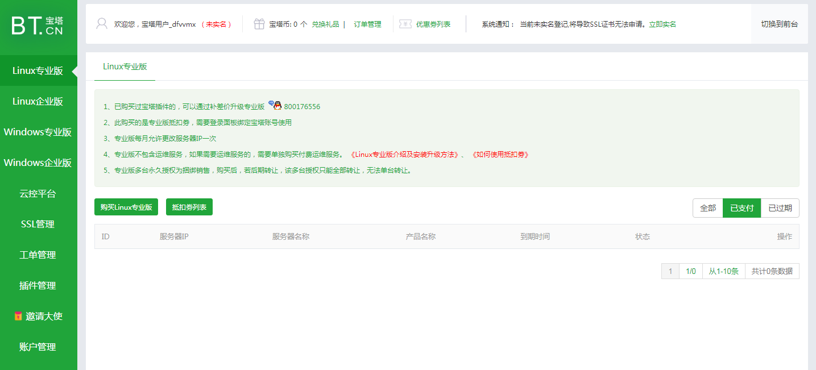The width and height of the screenshot is (816, 370).
Task: Open 如何使用抵扣券 link
Action: coord(500,155)
